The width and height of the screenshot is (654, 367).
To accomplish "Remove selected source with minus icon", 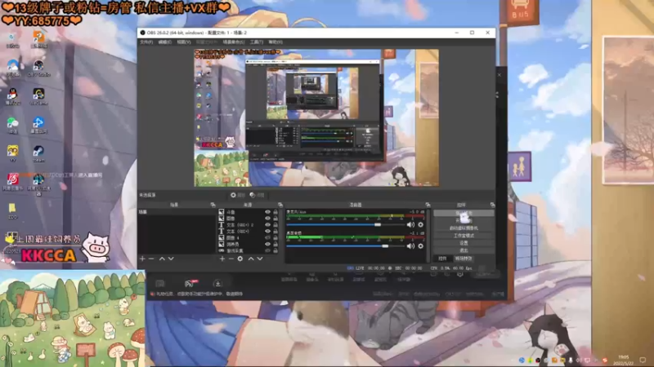I will pyautogui.click(x=231, y=259).
